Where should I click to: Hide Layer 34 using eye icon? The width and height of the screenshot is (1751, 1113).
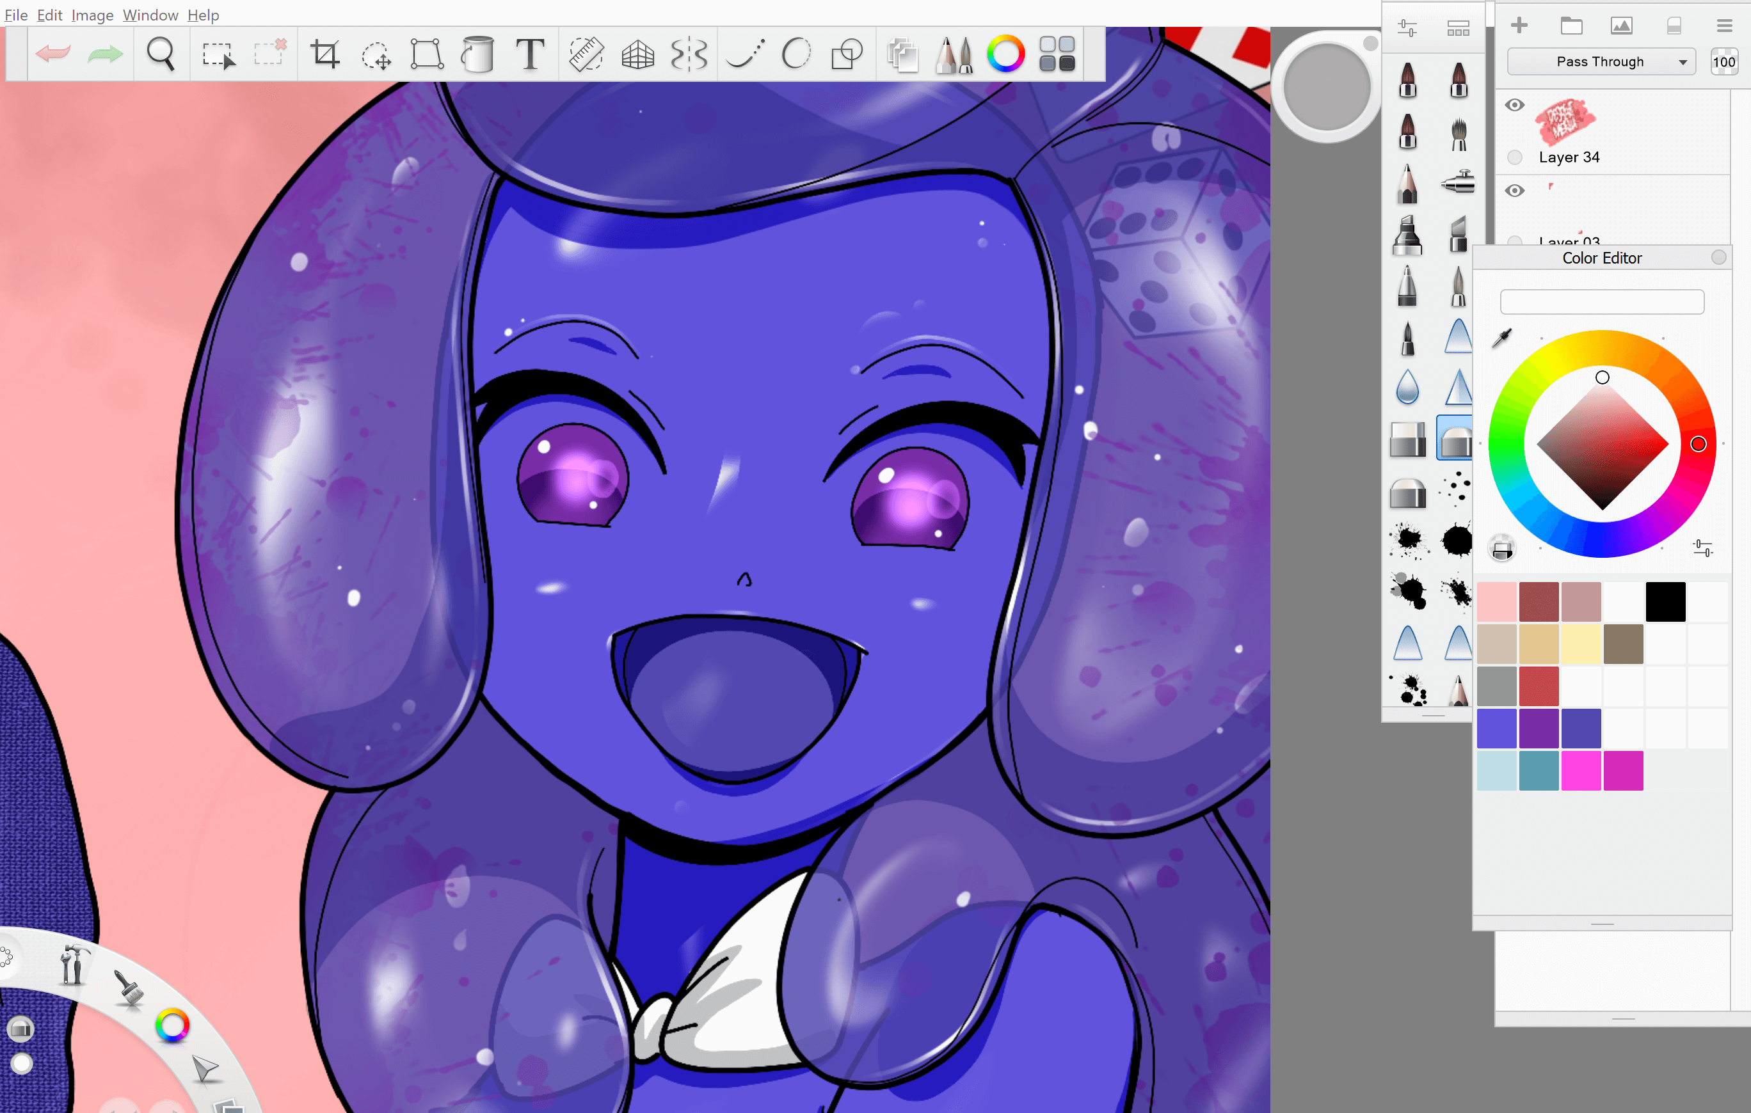click(1515, 106)
